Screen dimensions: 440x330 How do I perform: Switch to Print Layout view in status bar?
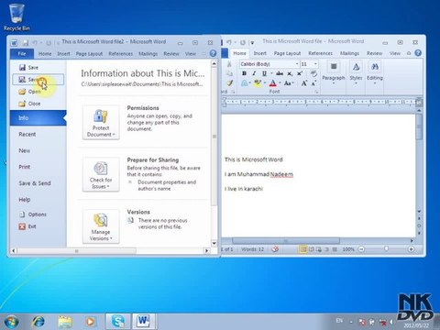(x=302, y=249)
